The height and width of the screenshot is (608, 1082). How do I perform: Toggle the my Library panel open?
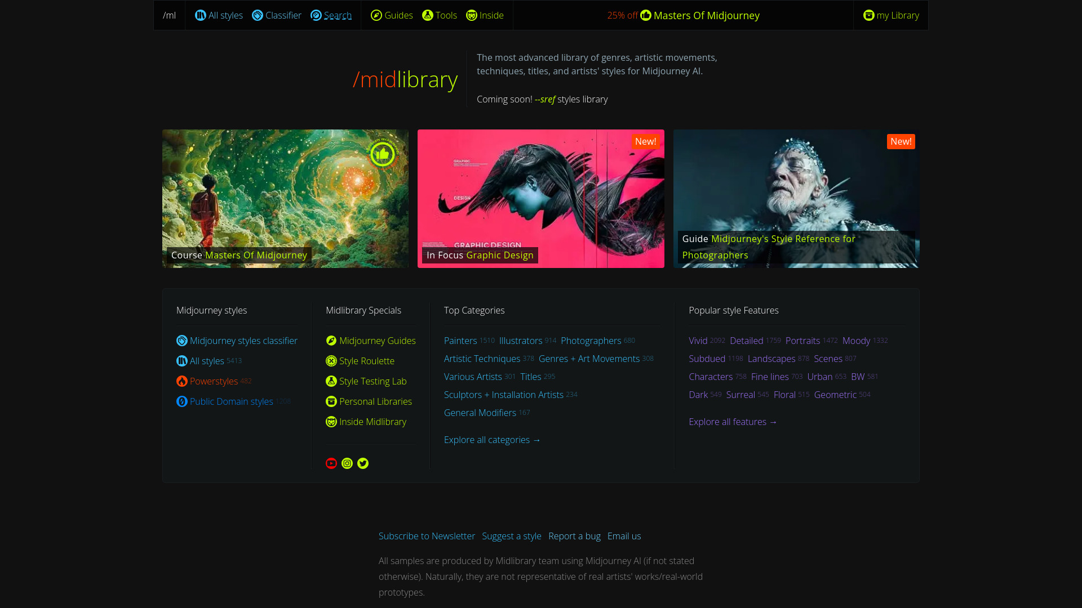point(891,15)
